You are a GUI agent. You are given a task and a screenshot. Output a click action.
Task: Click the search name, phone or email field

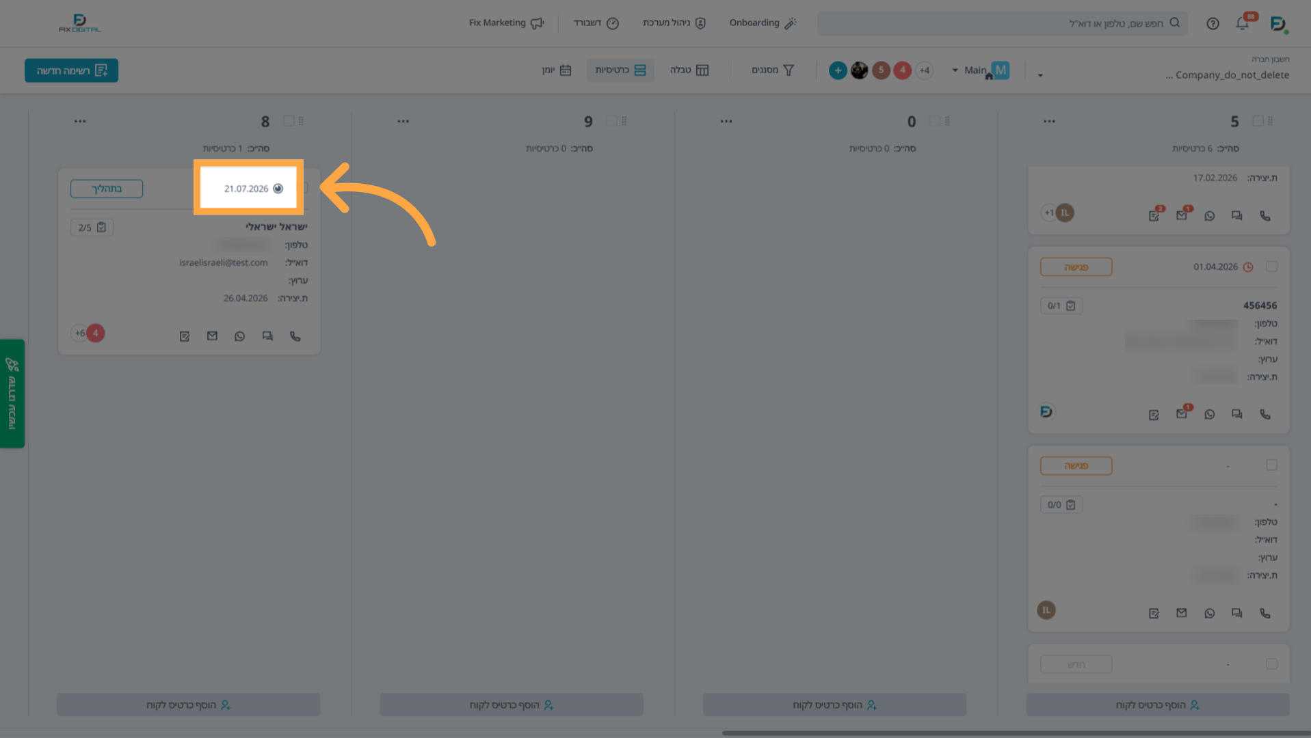pyautogui.click(x=1002, y=23)
